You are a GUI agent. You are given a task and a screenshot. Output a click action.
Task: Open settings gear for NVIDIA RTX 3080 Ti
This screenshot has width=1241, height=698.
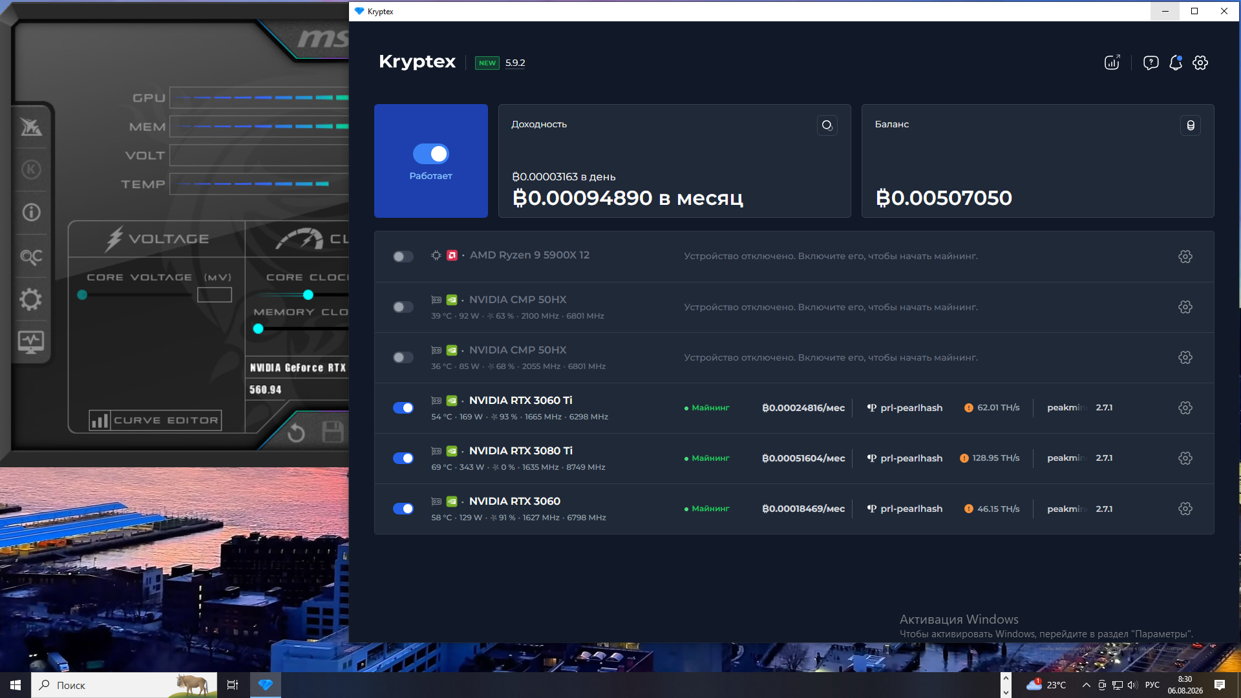click(1185, 458)
